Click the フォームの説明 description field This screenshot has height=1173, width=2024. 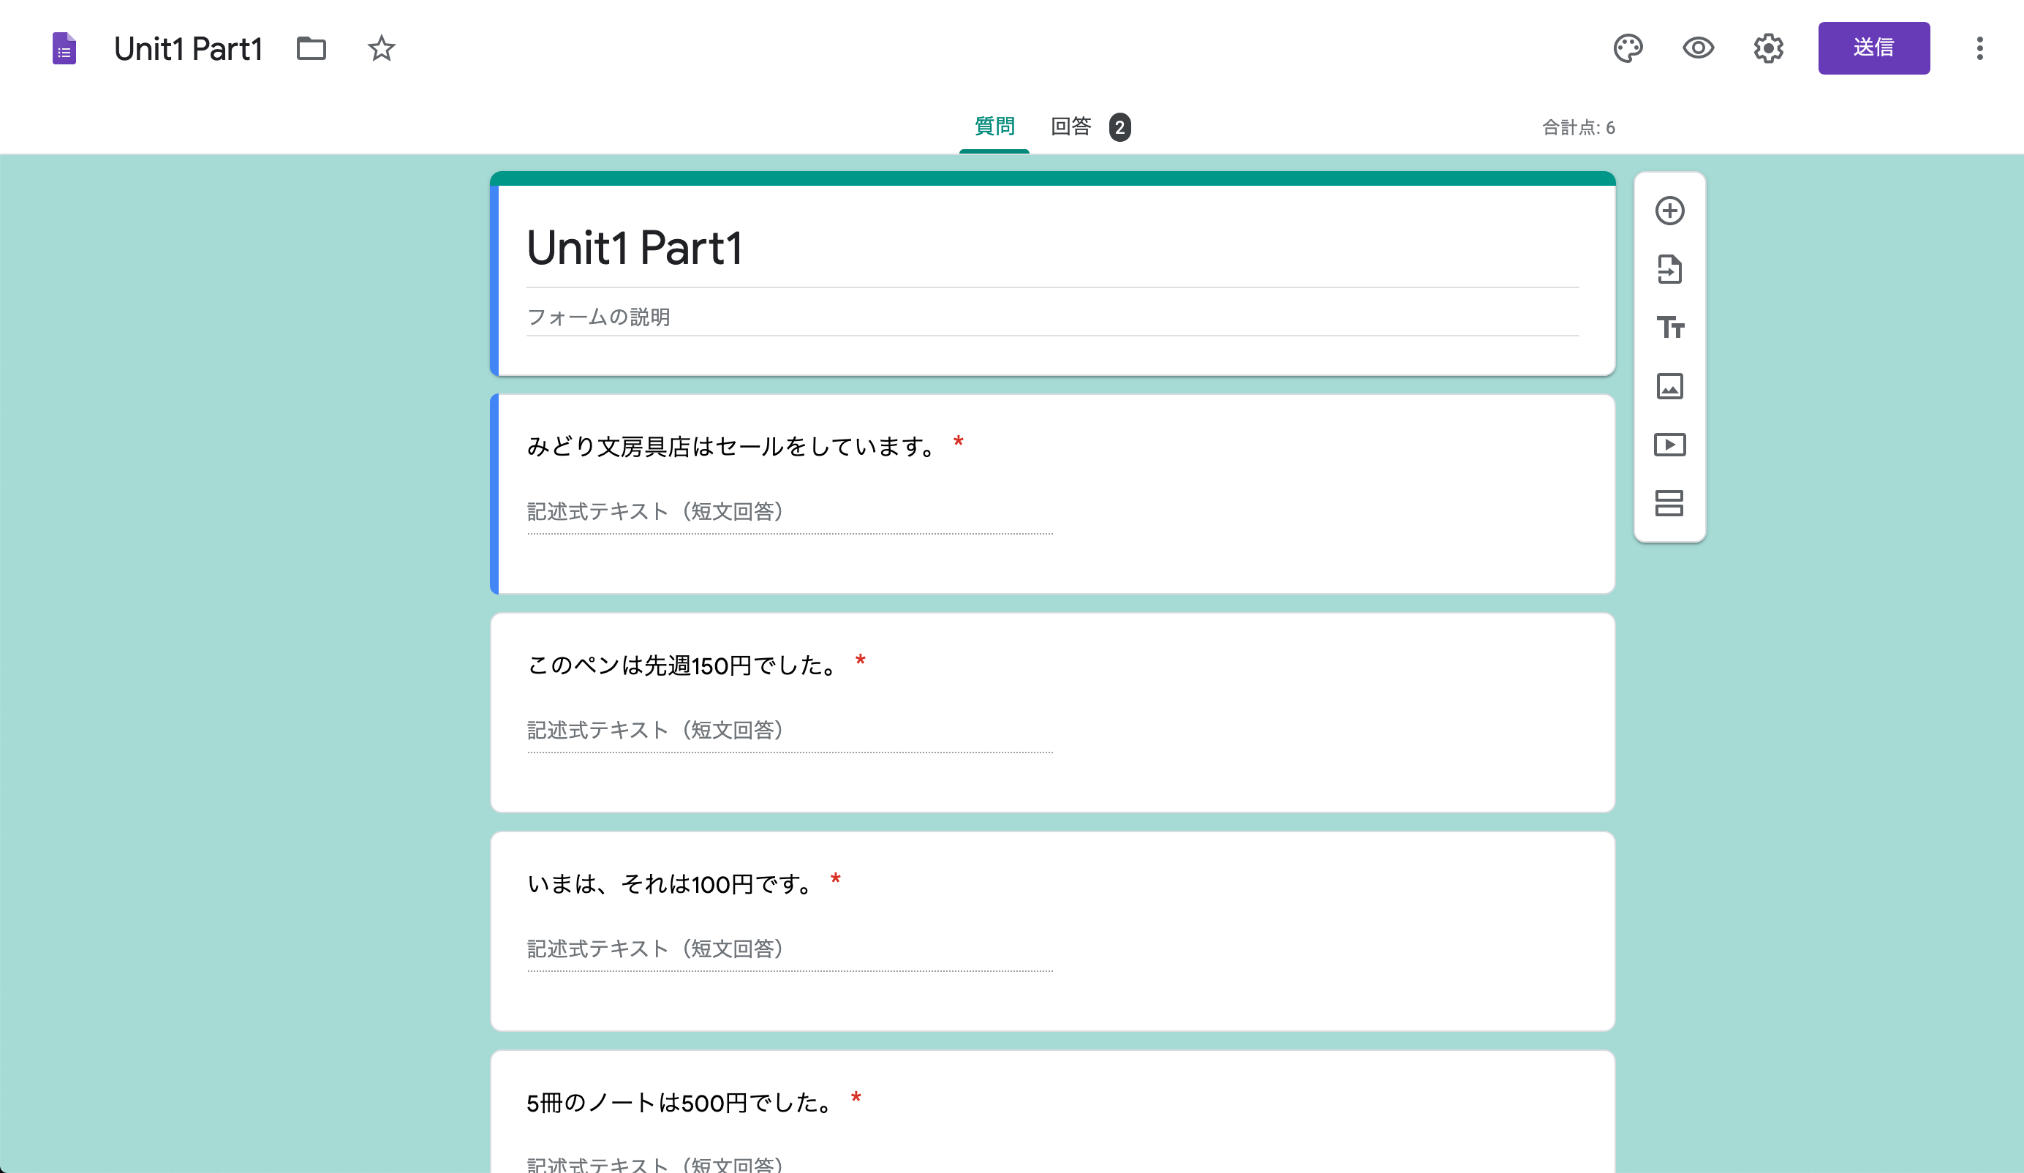pos(1051,317)
